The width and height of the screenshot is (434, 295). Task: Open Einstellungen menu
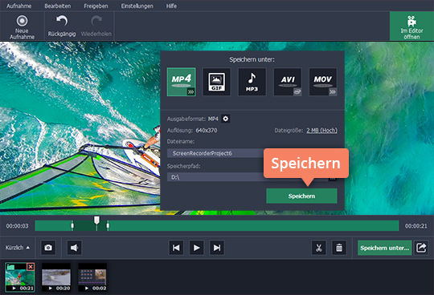[x=137, y=6]
